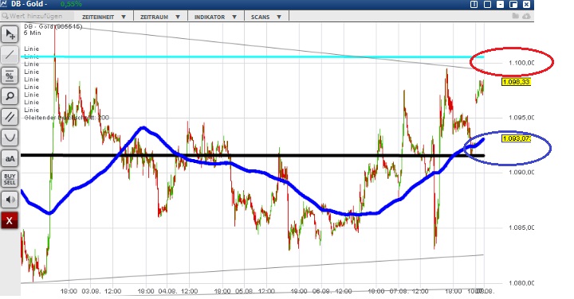Choose the arc curve drawing tool

pos(10,138)
